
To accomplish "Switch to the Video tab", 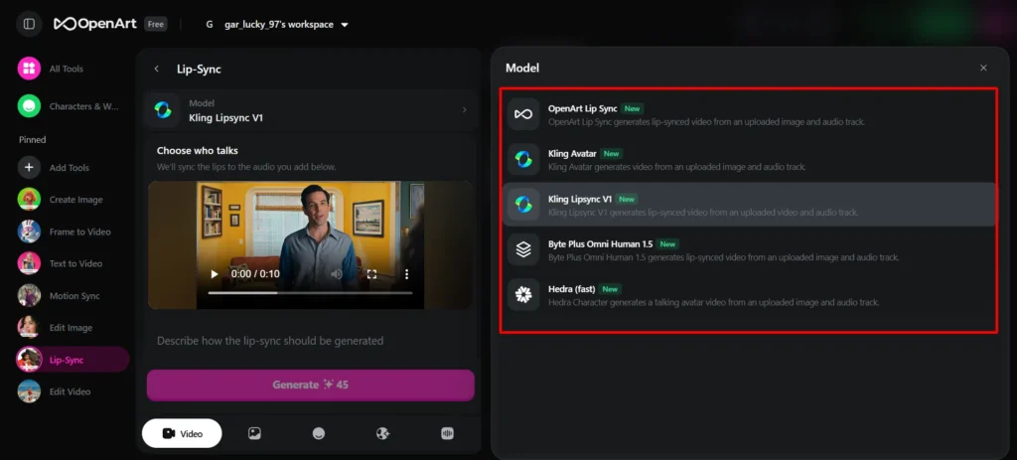I will pyautogui.click(x=182, y=433).
